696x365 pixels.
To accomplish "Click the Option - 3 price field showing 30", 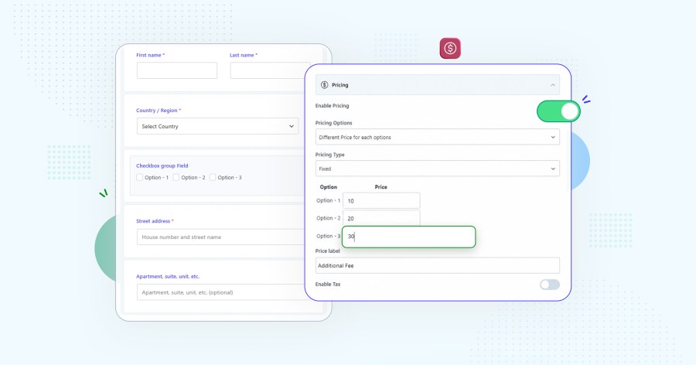I will [408, 237].
